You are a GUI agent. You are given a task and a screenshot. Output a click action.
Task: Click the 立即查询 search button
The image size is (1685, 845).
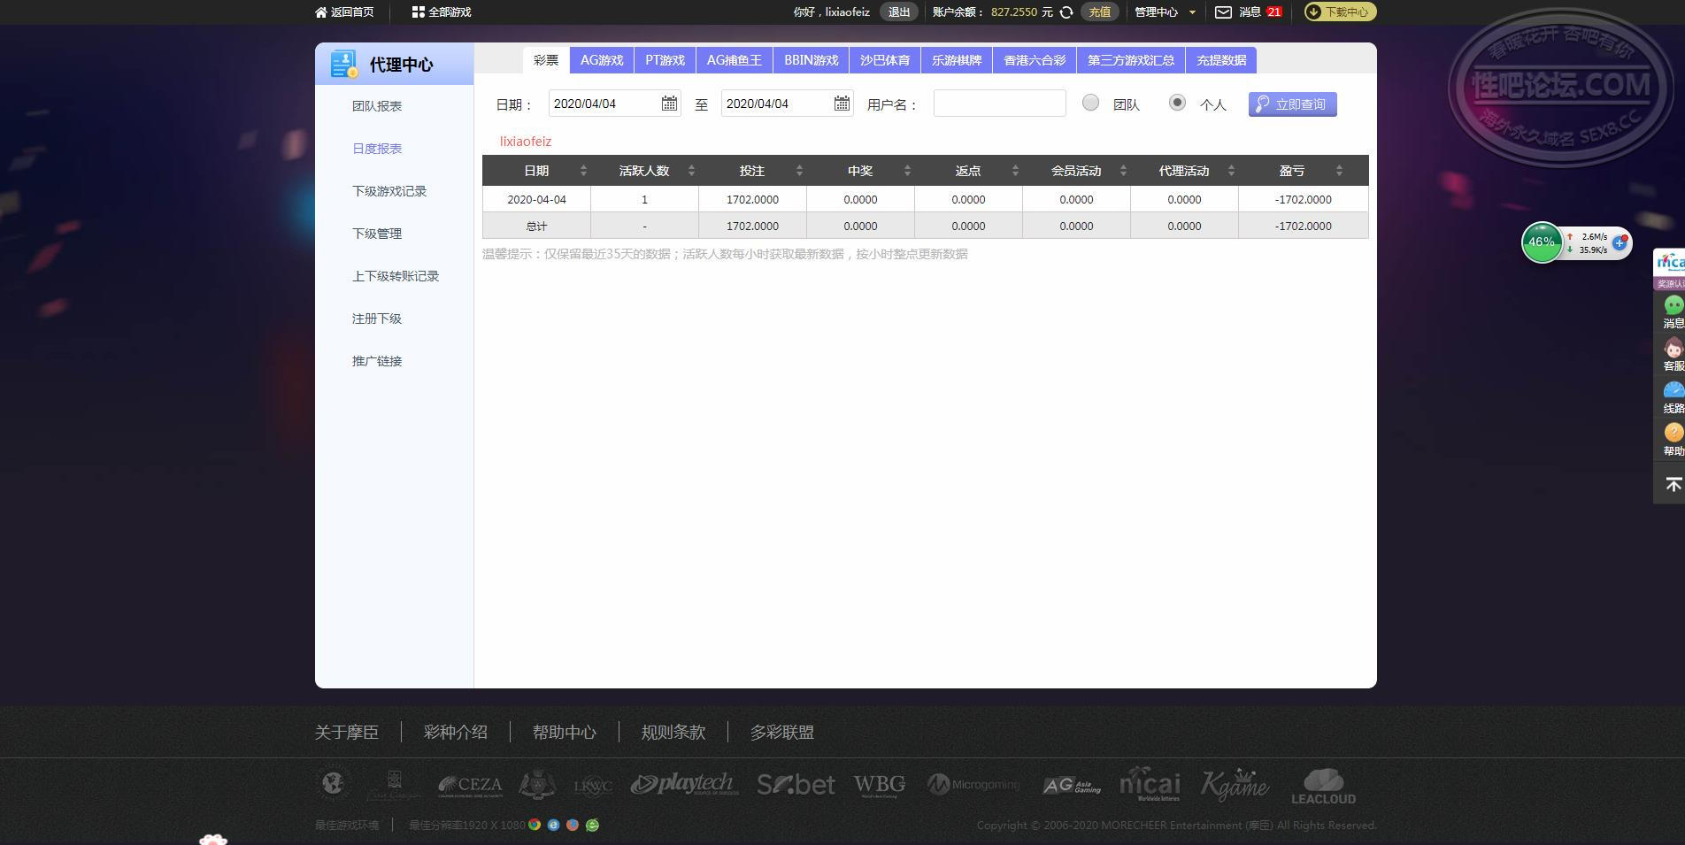pos(1293,104)
